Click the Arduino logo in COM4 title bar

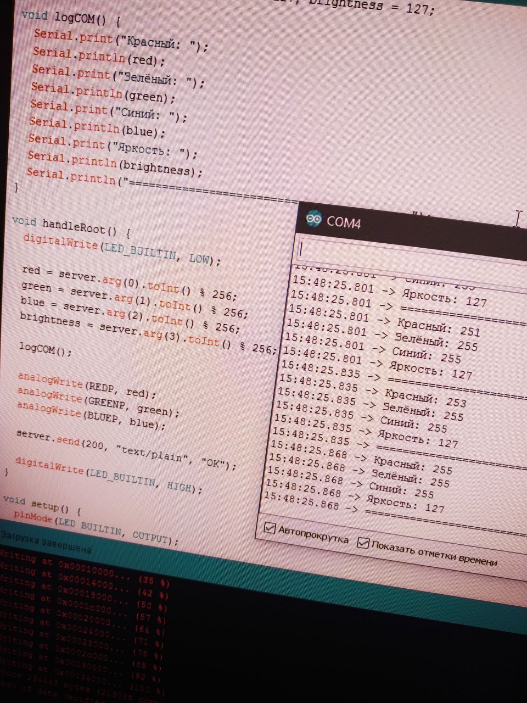[313, 219]
